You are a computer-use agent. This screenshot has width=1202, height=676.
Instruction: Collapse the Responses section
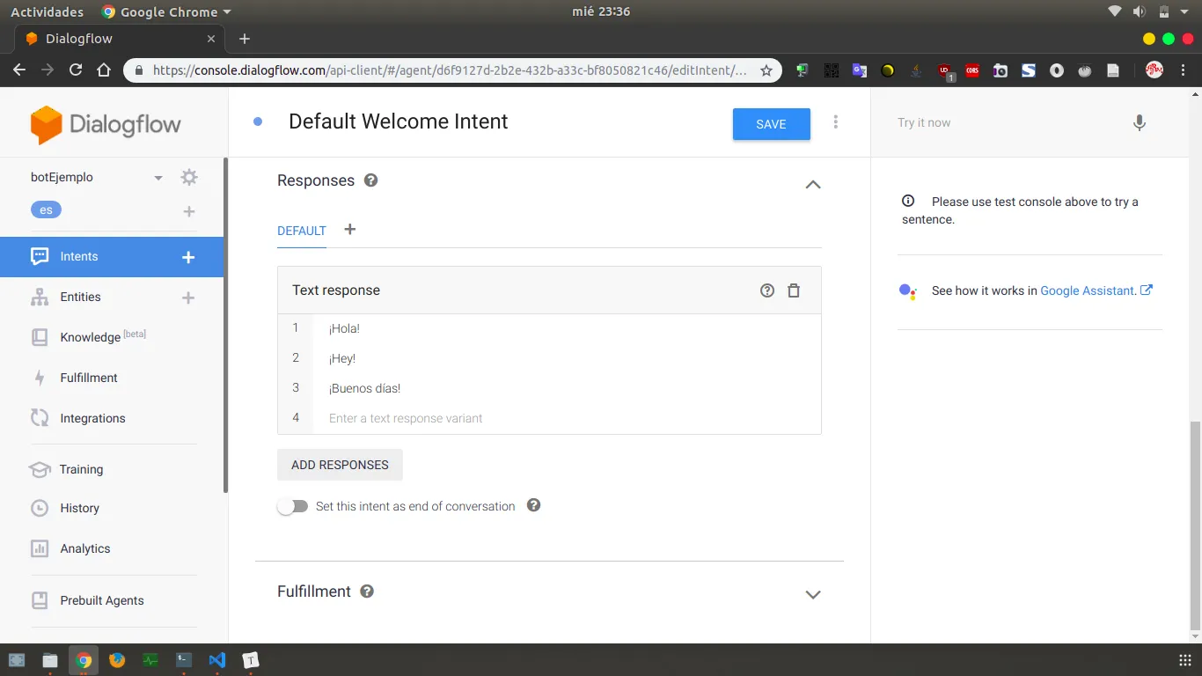coord(812,185)
